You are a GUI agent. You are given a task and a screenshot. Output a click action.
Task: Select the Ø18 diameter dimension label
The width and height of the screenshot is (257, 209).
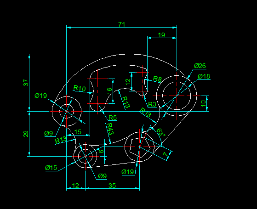pyautogui.click(x=204, y=76)
